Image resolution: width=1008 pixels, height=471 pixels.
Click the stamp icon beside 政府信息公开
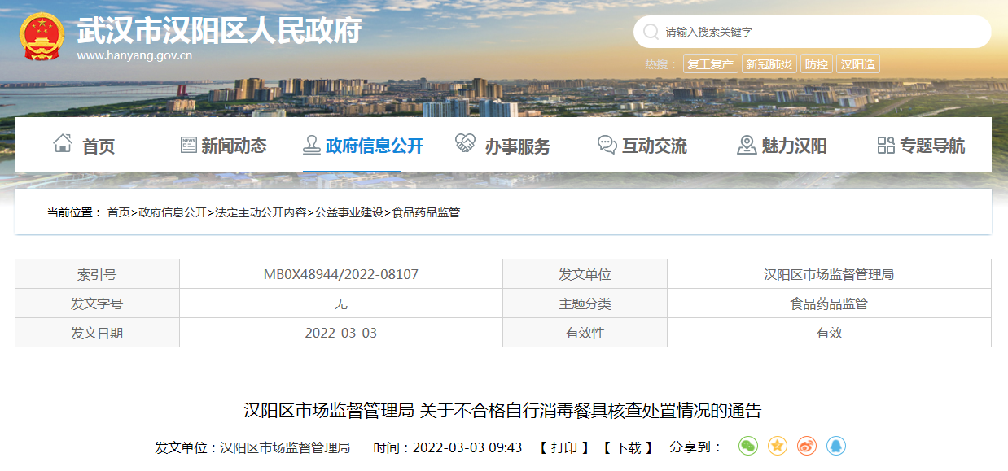point(311,145)
